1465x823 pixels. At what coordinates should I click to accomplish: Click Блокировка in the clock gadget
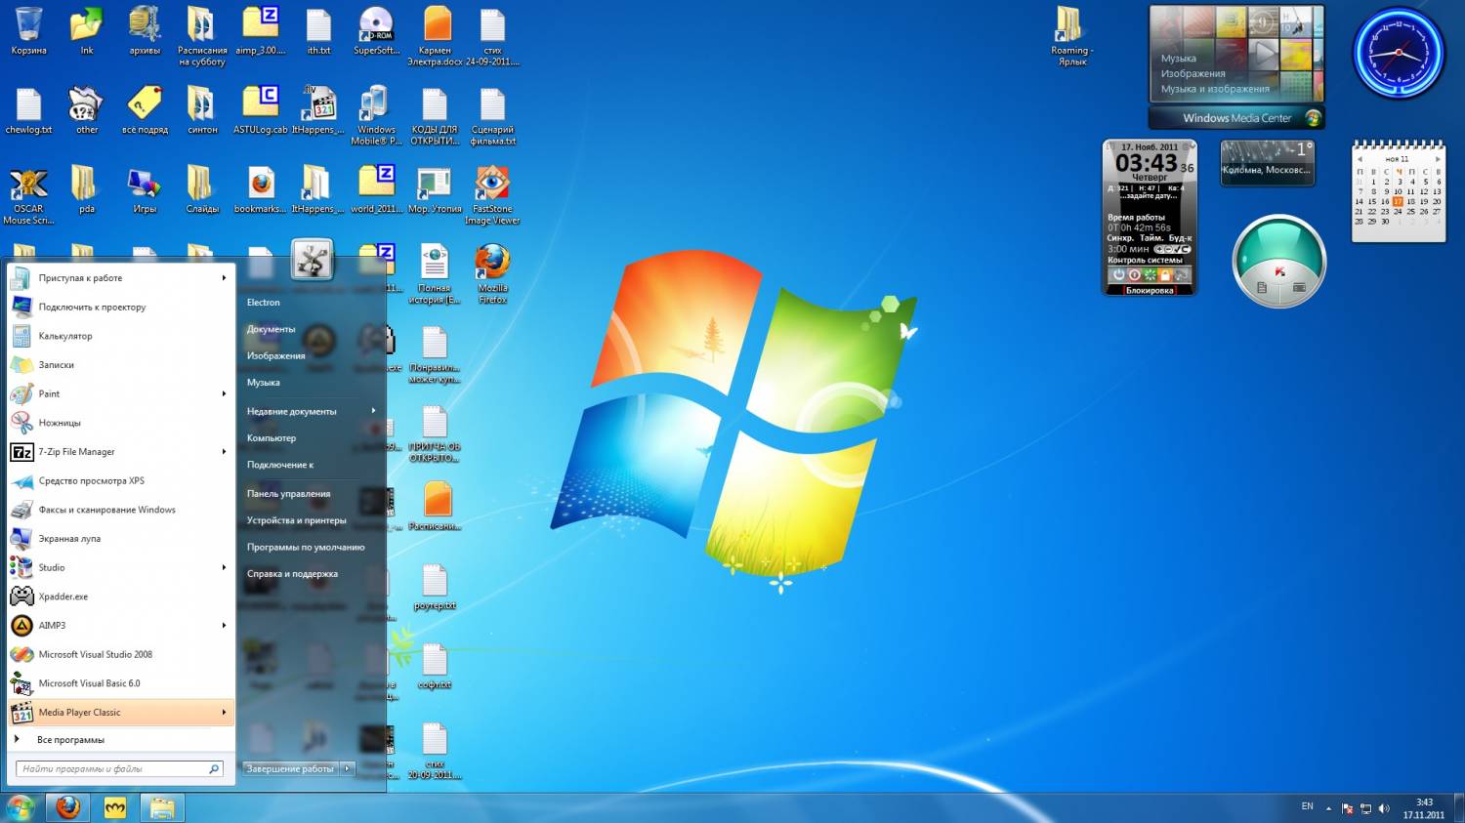tap(1150, 291)
